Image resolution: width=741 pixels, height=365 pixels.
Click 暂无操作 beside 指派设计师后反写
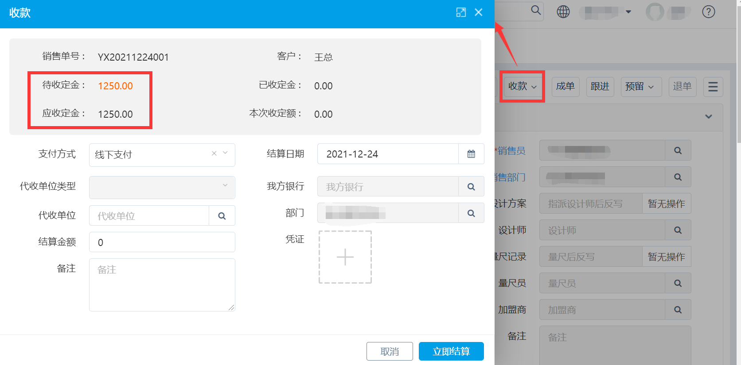(x=667, y=204)
